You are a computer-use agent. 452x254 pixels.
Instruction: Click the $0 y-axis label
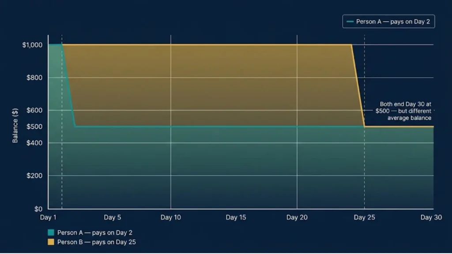click(x=38, y=209)
